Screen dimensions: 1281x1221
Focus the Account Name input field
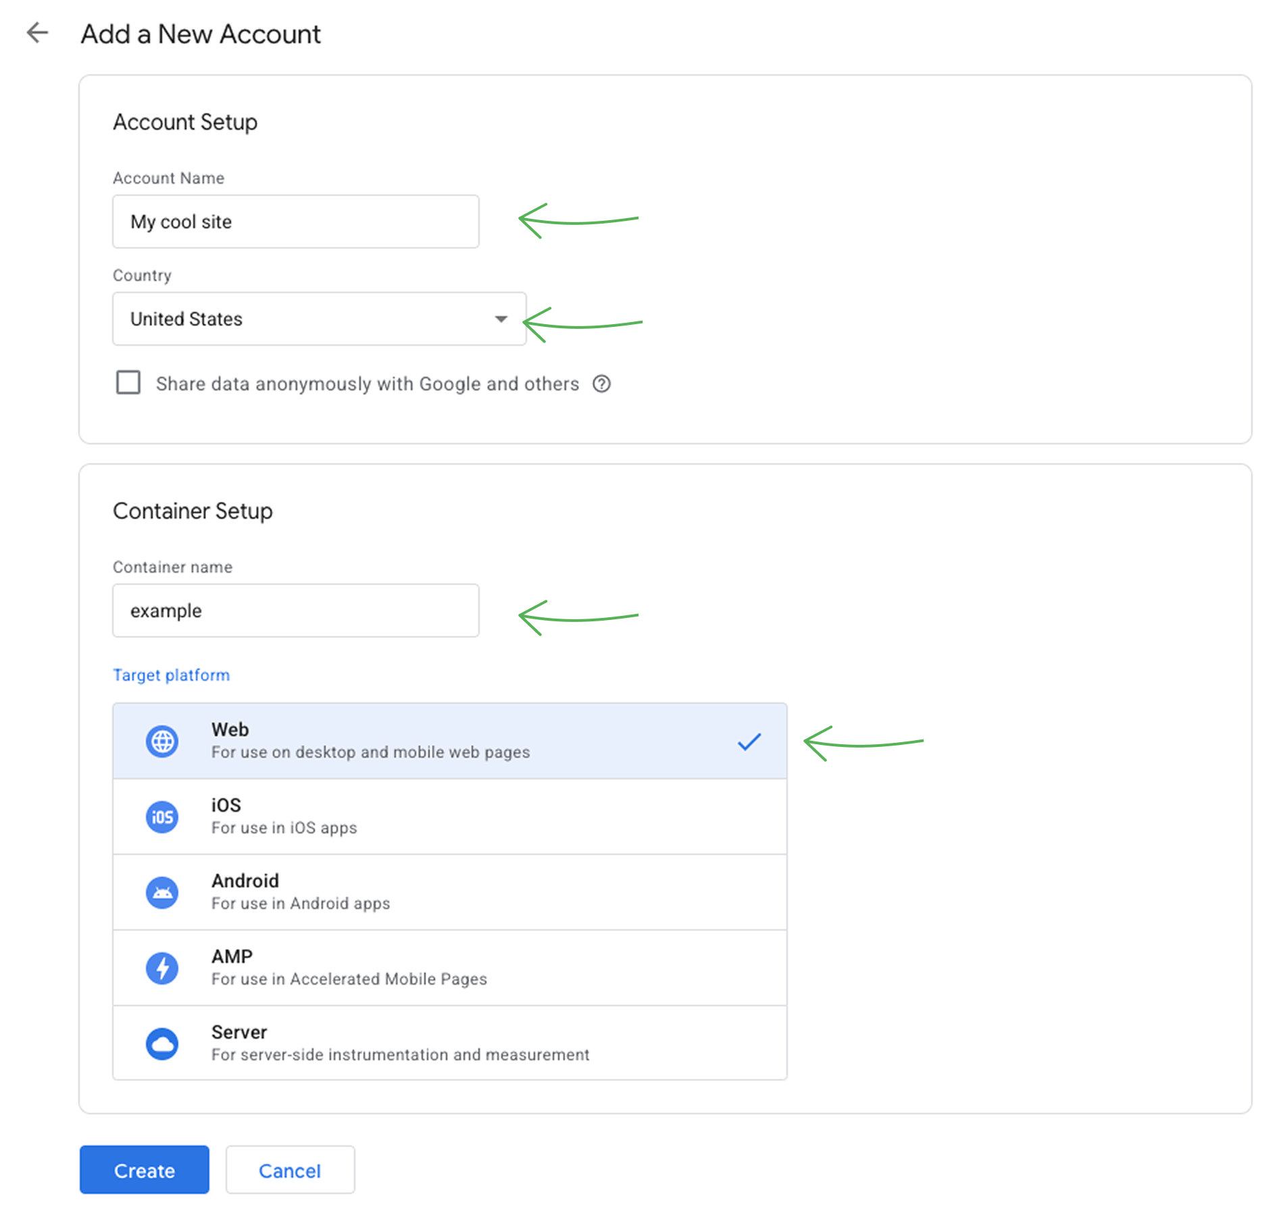click(296, 222)
